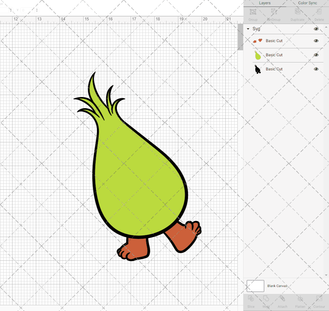Click the Attach paperclip icon
Image resolution: width=329 pixels, height=311 pixels.
(282, 298)
